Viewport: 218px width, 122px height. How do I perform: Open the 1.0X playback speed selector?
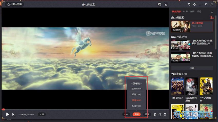pos(126,114)
